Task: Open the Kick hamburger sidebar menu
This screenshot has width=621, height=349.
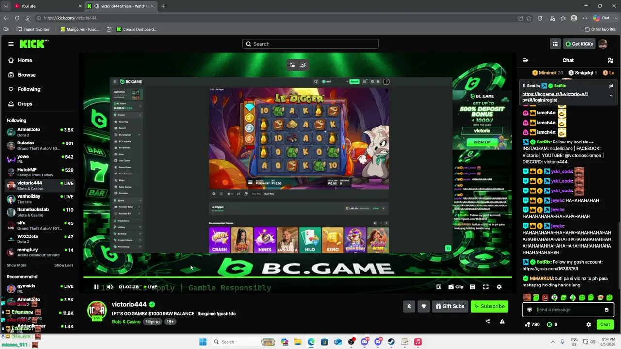Action: pyautogui.click(x=11, y=44)
